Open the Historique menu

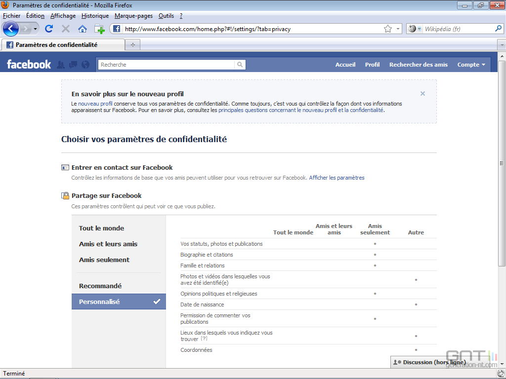[95, 16]
